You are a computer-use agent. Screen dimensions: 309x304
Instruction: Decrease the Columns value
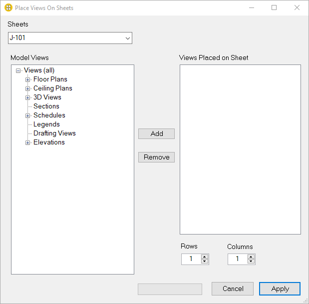pyautogui.click(x=251, y=261)
